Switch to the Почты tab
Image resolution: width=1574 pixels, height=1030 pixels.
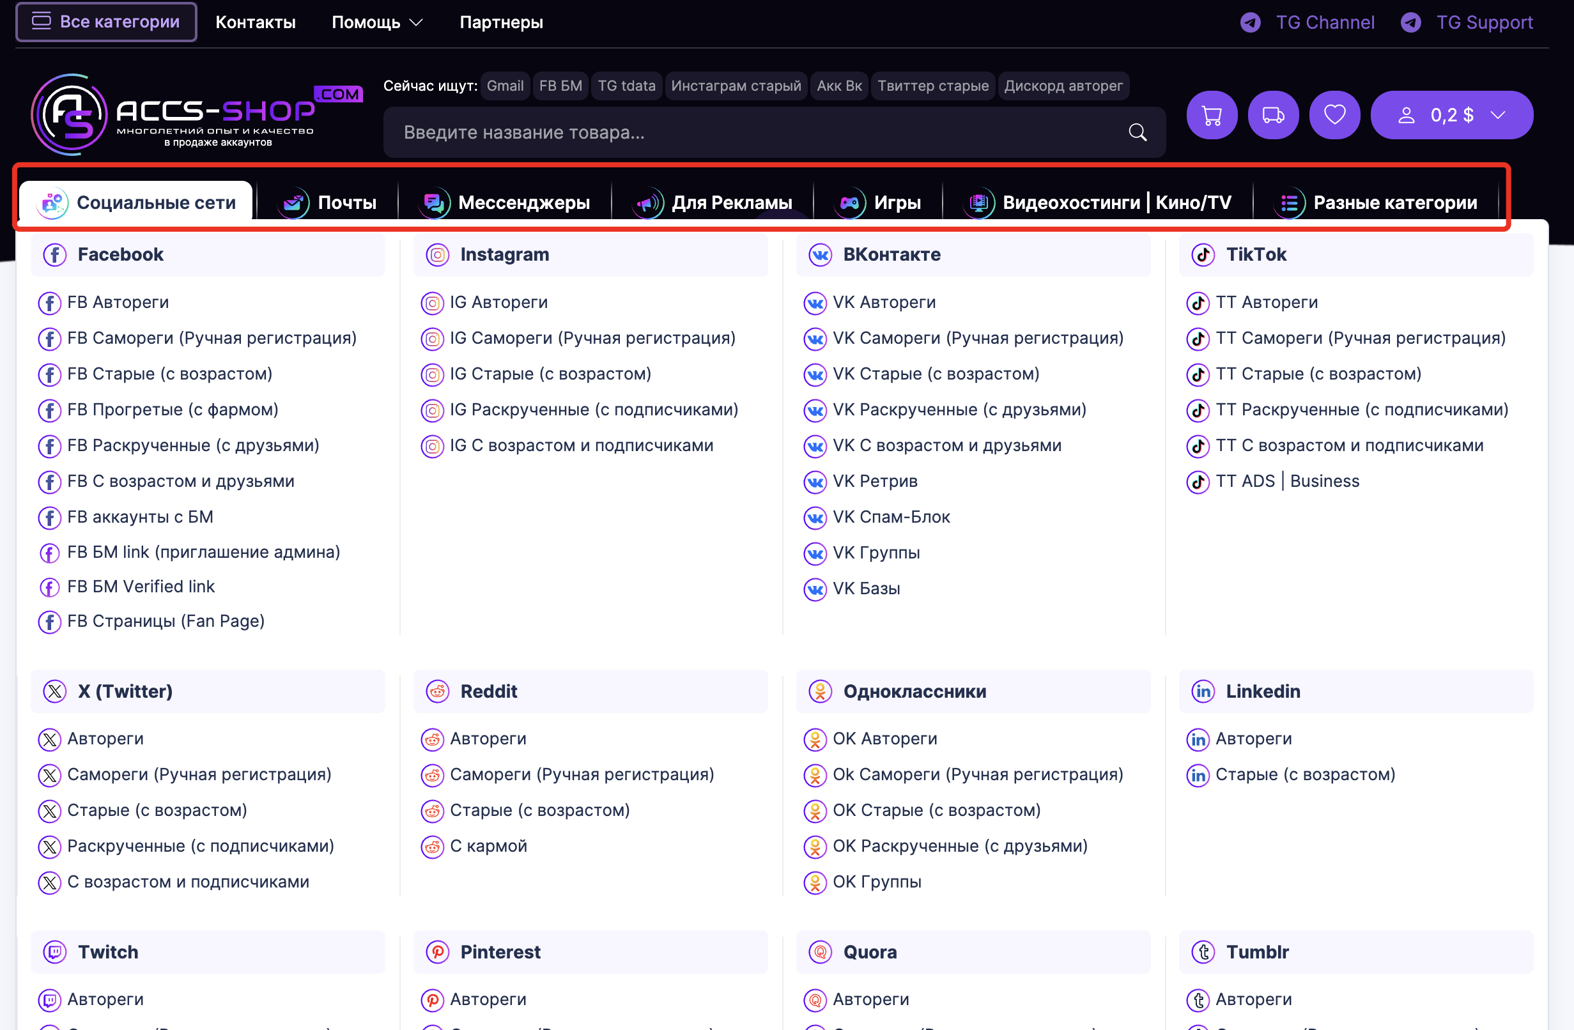[x=329, y=203]
